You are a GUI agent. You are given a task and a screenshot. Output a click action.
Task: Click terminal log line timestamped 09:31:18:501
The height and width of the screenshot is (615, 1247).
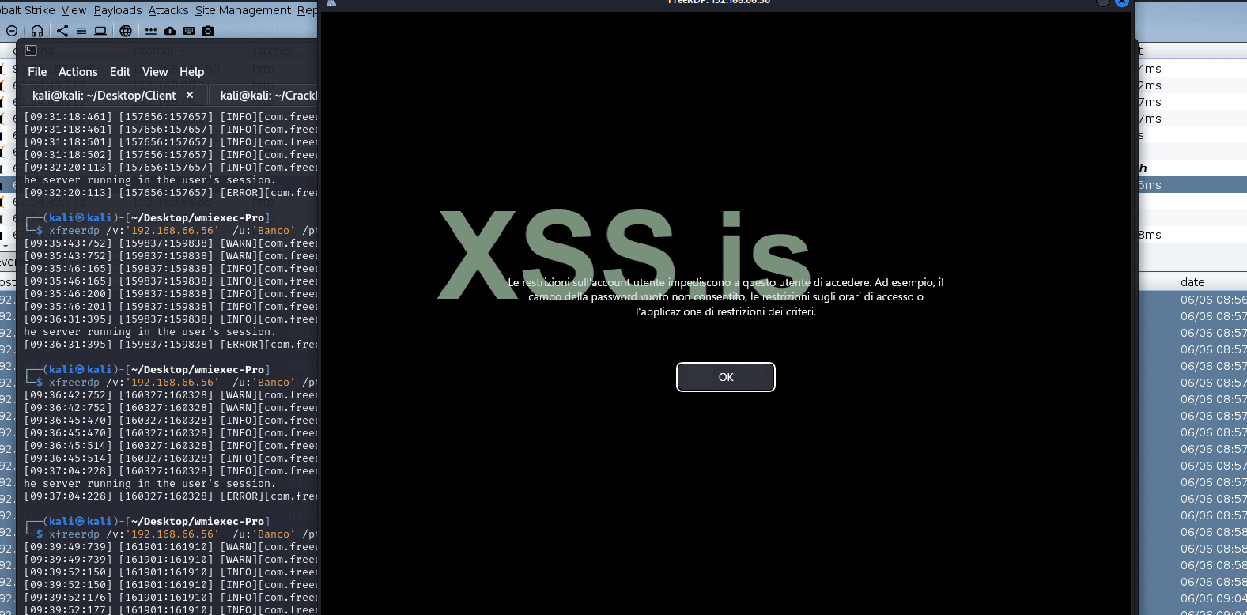coord(170,142)
